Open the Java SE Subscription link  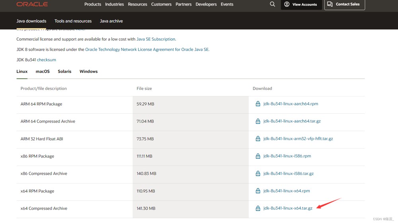point(156,39)
